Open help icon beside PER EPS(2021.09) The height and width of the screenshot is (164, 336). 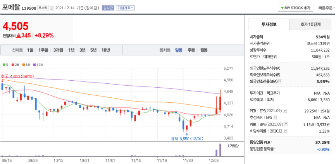point(285,111)
